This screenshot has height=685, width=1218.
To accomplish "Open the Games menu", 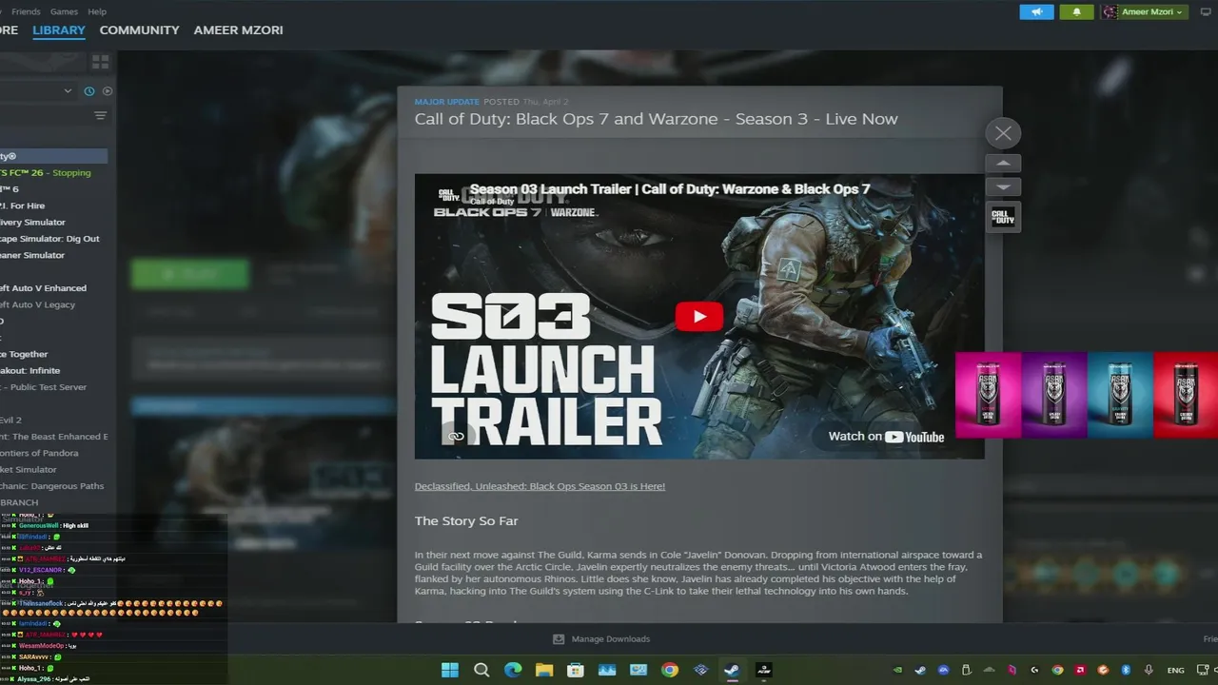I will pyautogui.click(x=64, y=11).
